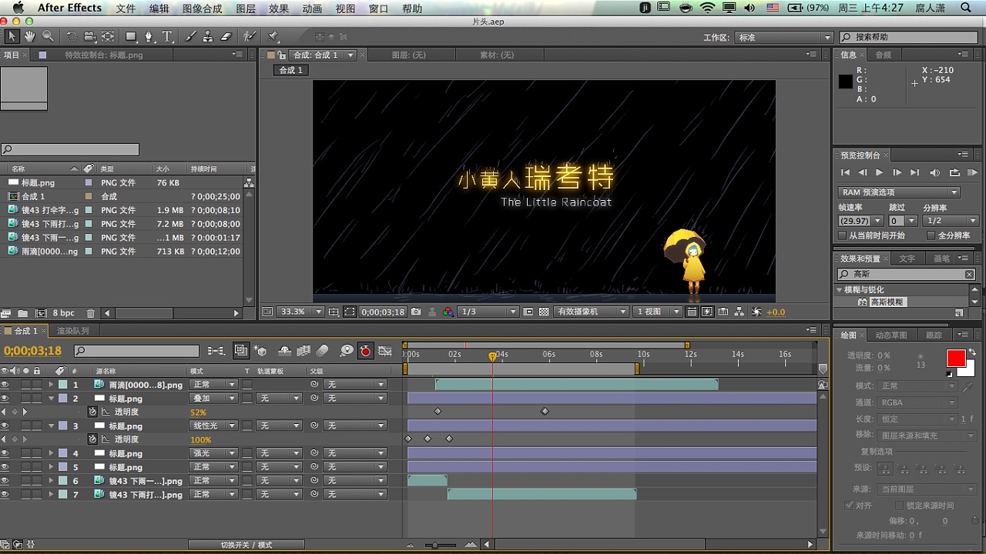Select the Horizontal Type tool

(167, 36)
